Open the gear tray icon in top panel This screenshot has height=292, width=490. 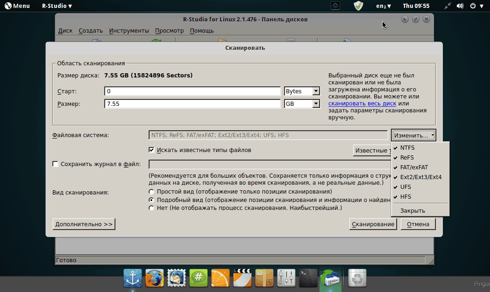point(335,6)
